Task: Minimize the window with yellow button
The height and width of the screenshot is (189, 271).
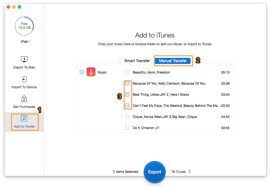Action: click(x=14, y=7)
